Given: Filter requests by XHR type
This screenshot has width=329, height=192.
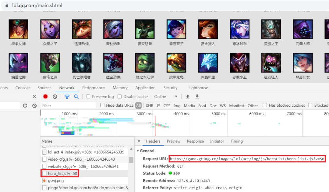Looking at the screenshot, I should [149, 106].
